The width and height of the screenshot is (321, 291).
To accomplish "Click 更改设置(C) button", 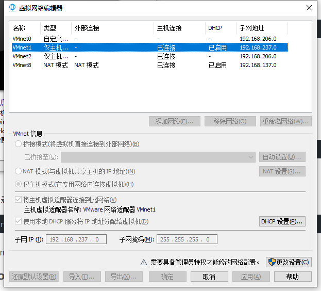I will tap(289, 262).
